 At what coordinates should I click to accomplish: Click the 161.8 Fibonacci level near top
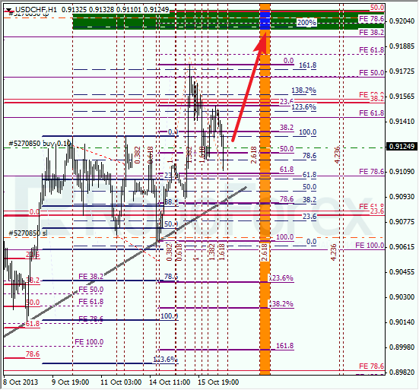click(x=307, y=65)
